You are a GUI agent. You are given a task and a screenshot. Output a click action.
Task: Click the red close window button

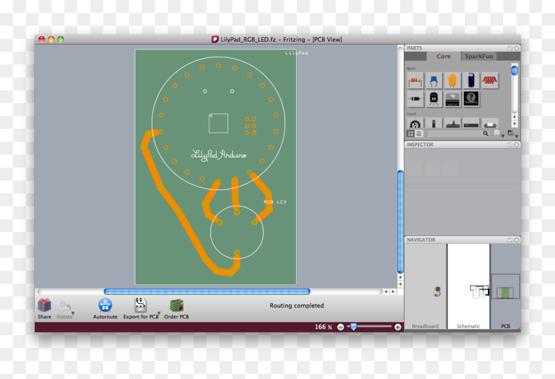[42, 39]
